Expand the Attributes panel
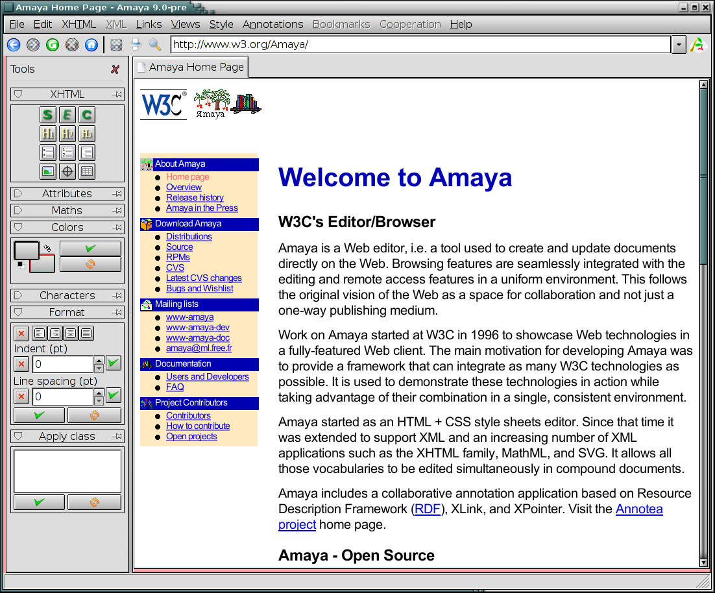Screen dimensions: 715x593 18,193
